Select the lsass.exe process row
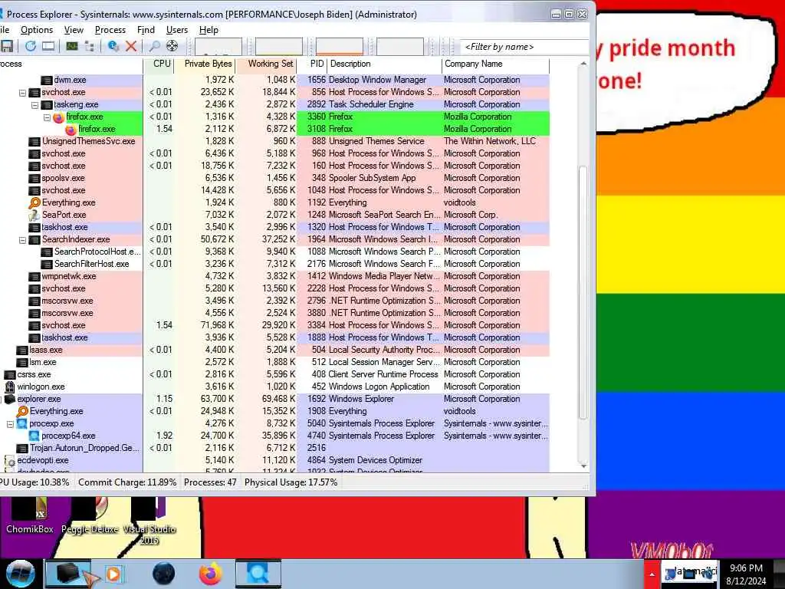Image resolution: width=785 pixels, height=589 pixels. click(274, 350)
